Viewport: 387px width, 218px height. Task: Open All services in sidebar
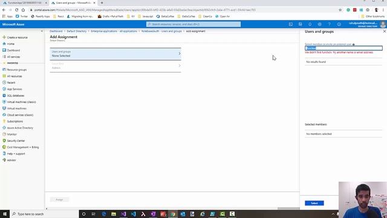[x=11, y=57]
